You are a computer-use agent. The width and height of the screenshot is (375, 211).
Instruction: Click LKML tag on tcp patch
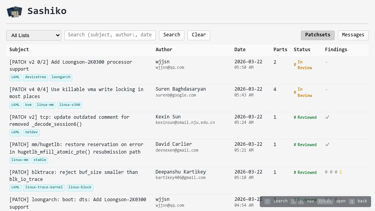[x=16, y=132]
